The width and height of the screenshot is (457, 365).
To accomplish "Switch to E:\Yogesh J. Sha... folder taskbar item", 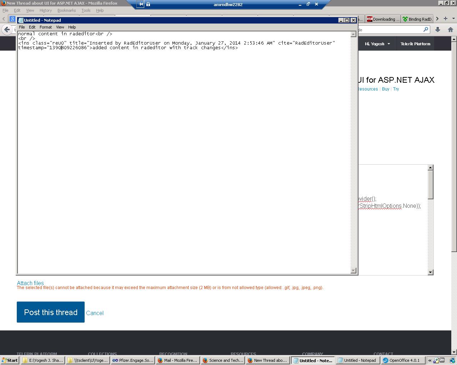I will [42, 360].
